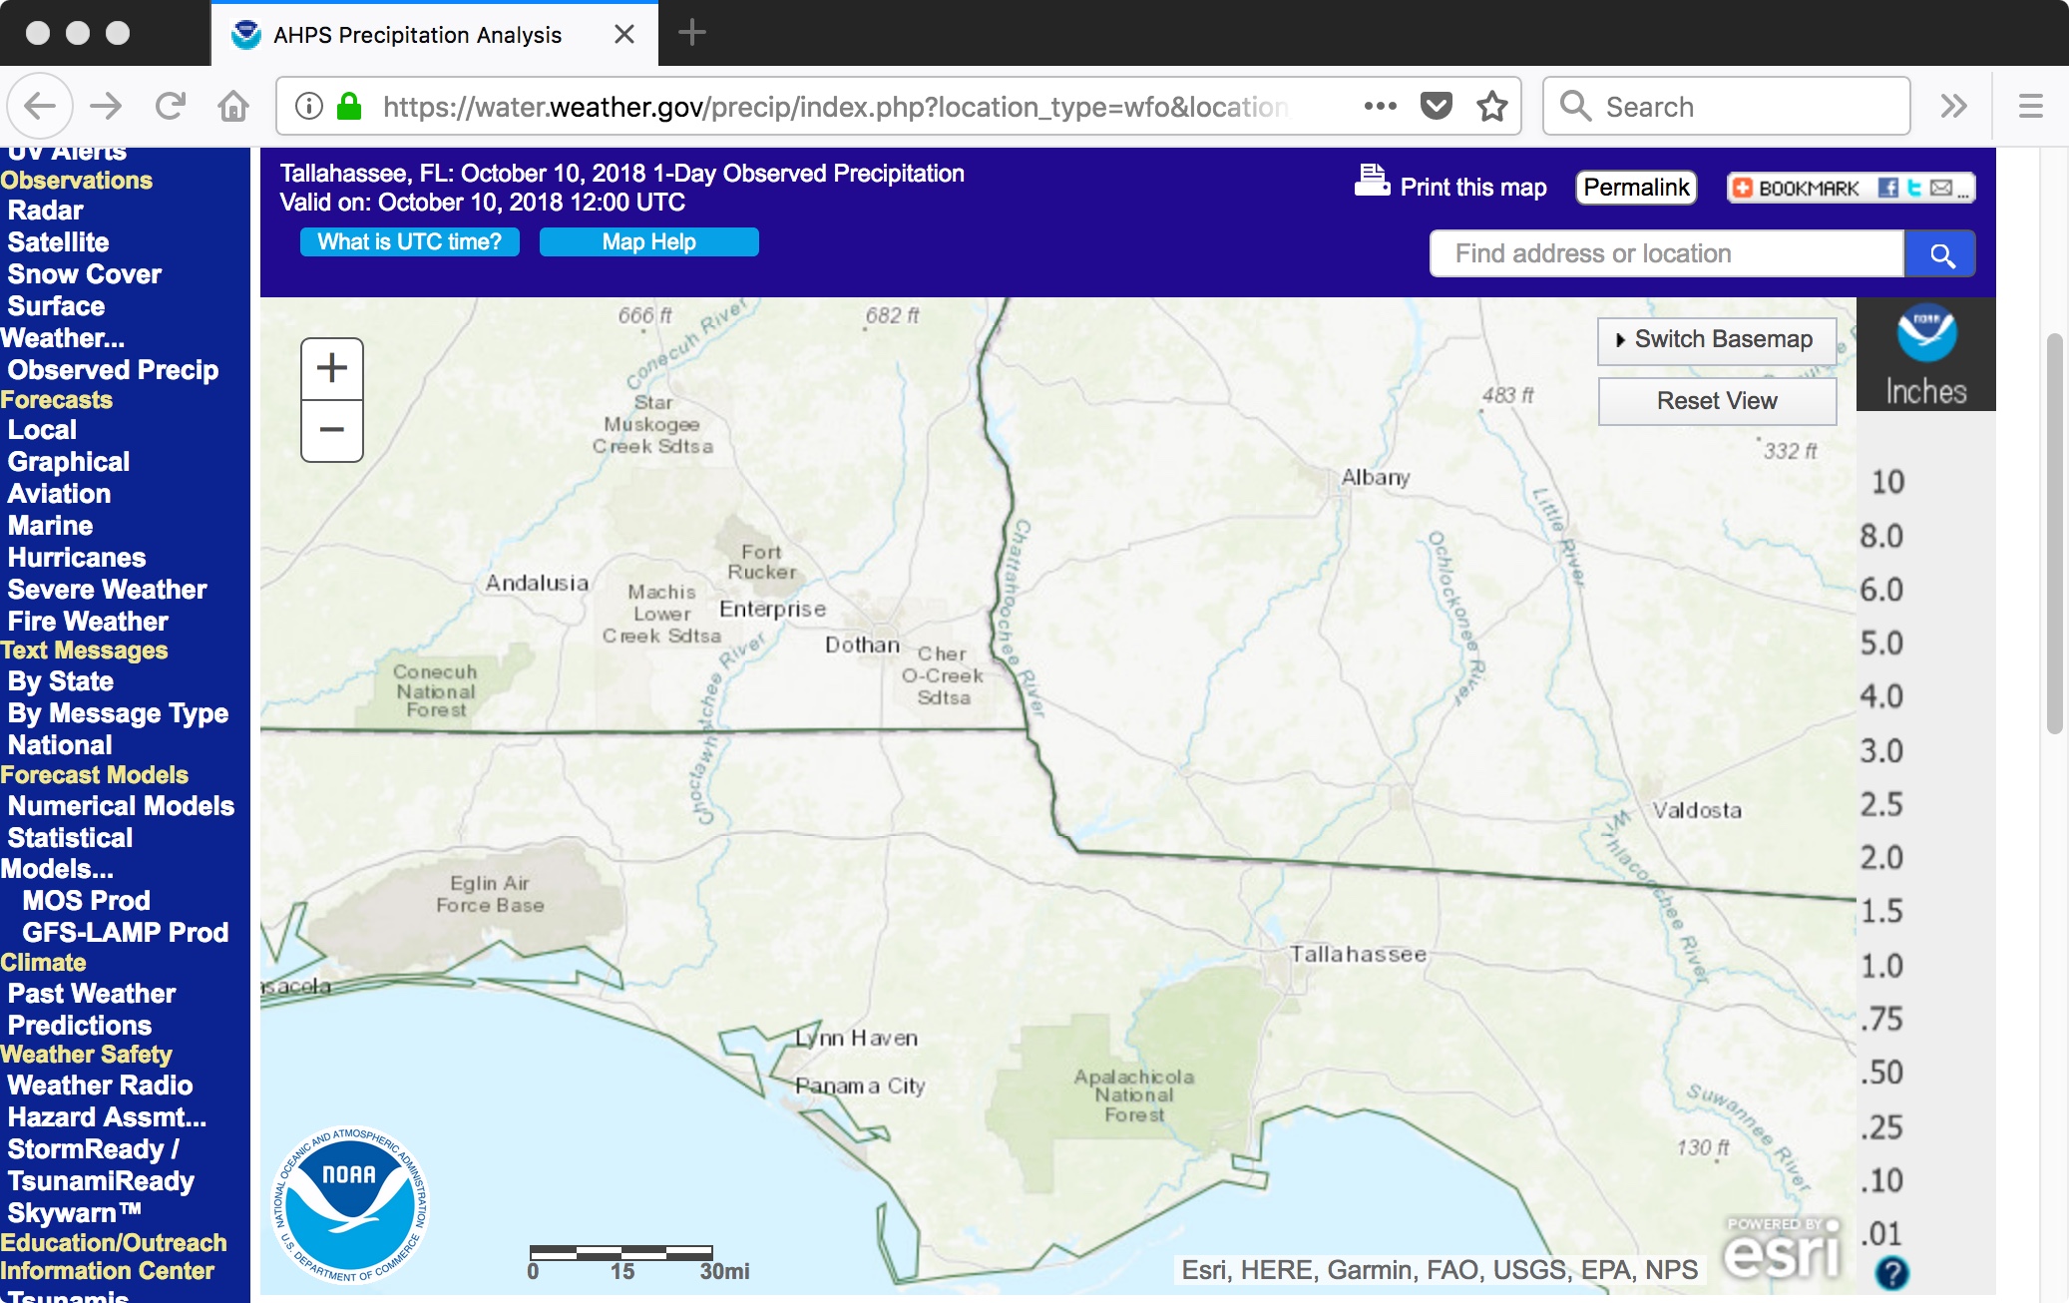
Task: Click the 5.0 inch legend value
Action: (x=1881, y=643)
